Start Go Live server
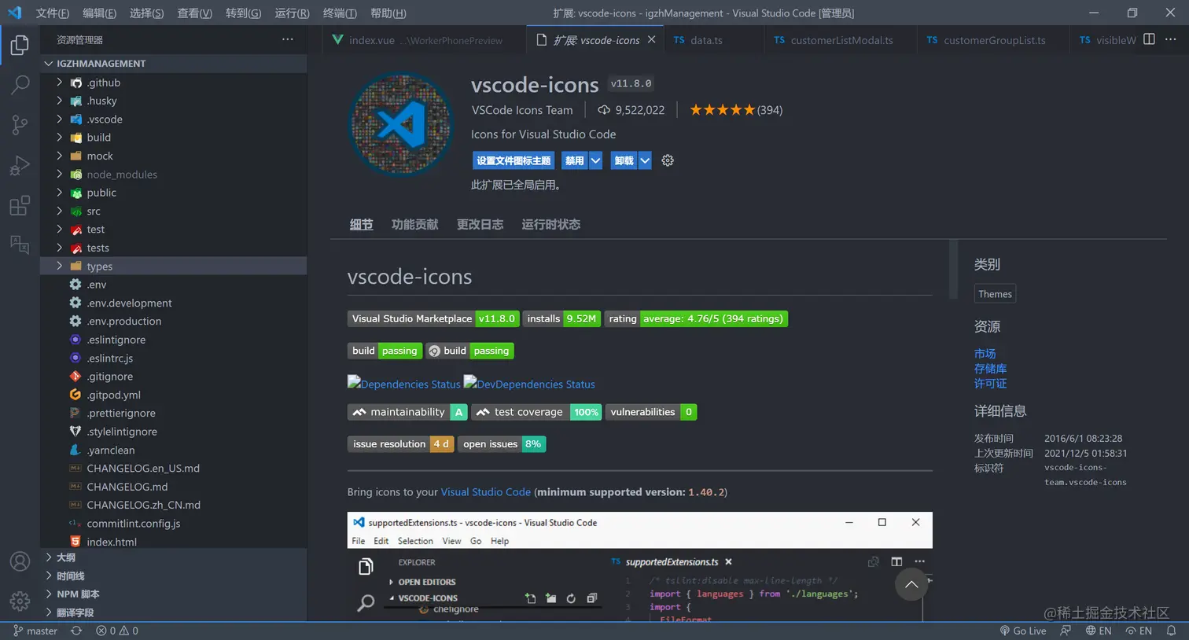Screen dimensions: 1189x640 tap(1023, 631)
